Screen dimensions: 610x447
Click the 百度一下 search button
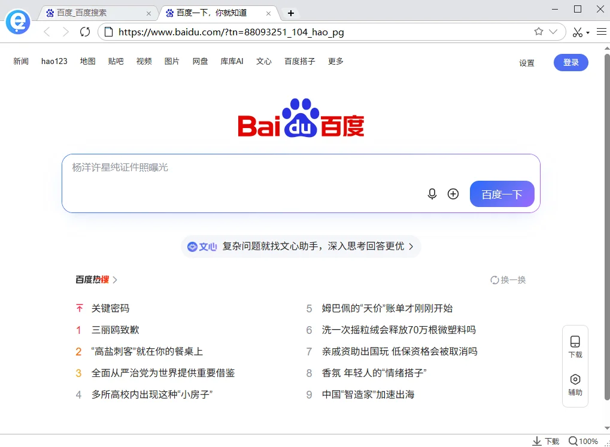pyautogui.click(x=502, y=194)
